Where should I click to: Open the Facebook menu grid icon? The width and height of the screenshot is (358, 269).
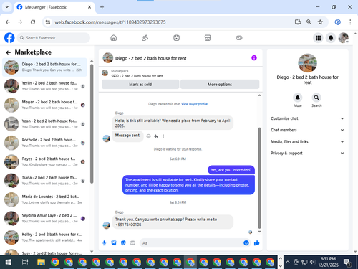[318, 38]
